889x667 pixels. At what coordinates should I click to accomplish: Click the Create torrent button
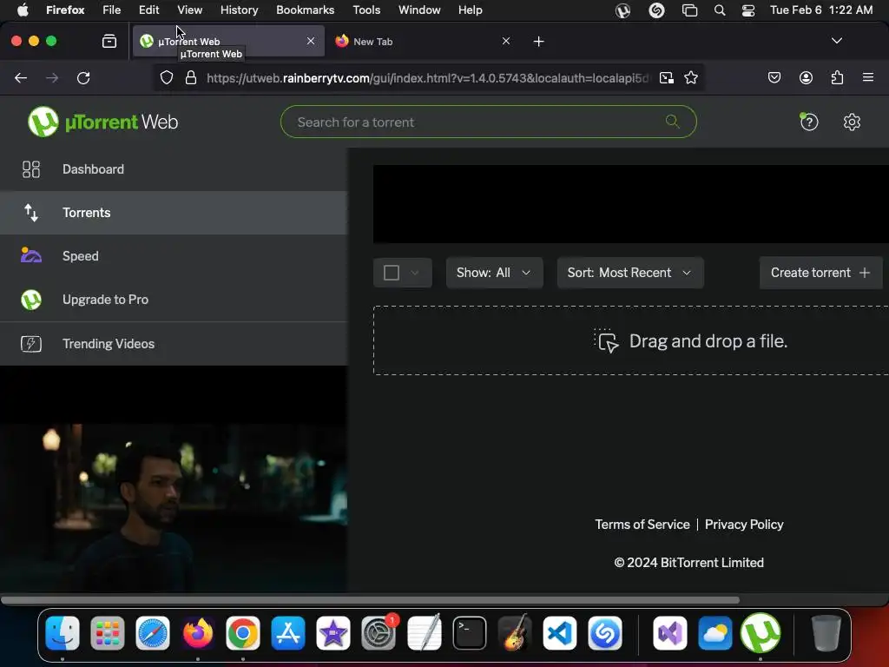coord(820,273)
